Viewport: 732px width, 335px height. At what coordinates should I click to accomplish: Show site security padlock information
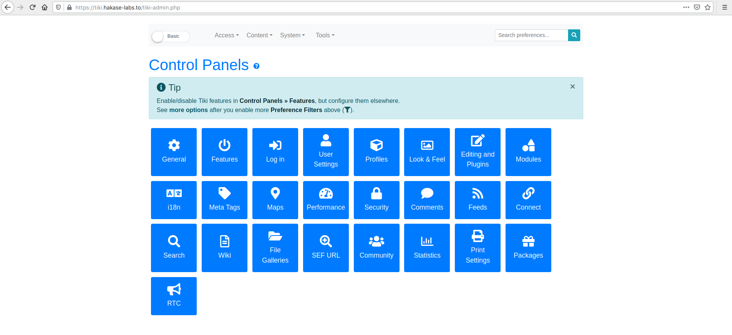pos(69,7)
